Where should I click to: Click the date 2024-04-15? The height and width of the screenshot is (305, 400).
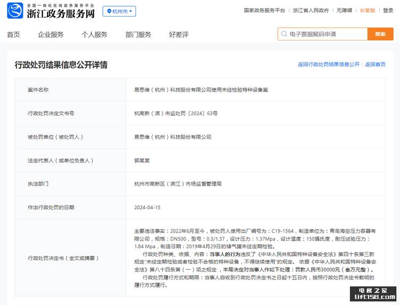point(147,207)
